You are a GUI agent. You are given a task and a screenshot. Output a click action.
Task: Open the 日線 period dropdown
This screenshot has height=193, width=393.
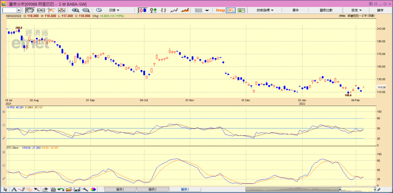(x=114, y=10)
